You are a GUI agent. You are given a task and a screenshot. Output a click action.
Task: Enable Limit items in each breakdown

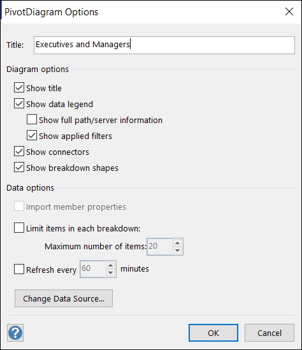[19, 228]
